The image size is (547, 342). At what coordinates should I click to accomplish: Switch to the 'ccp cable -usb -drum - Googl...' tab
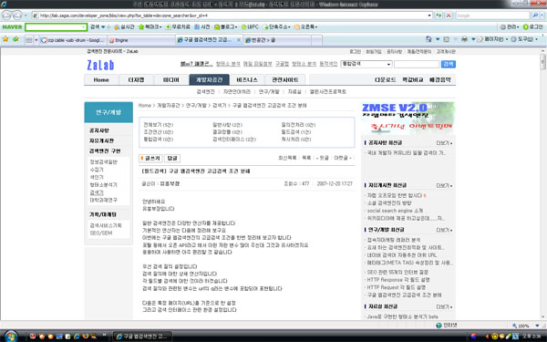coord(73,40)
